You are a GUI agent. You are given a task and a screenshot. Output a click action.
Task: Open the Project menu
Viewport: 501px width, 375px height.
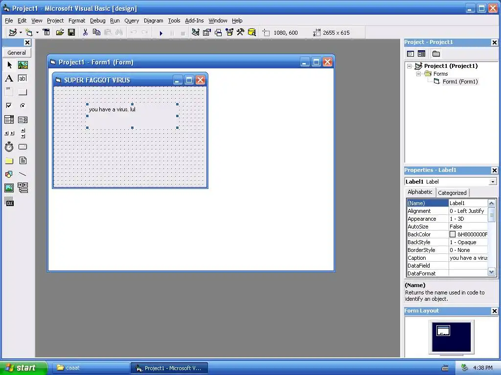55,21
